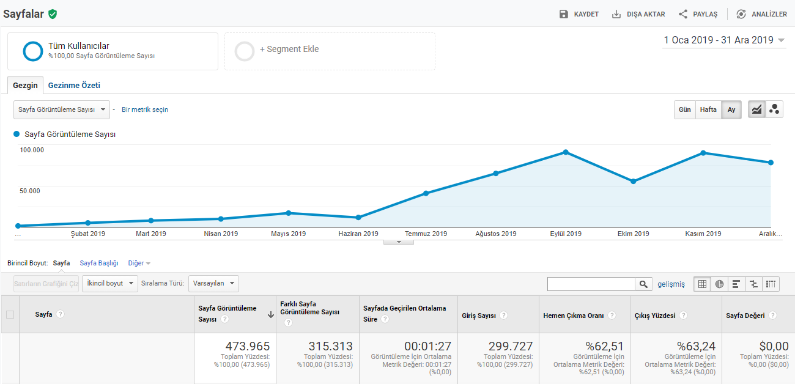795x384 pixels.
Task: Set chart interval to Gün
Action: click(685, 109)
